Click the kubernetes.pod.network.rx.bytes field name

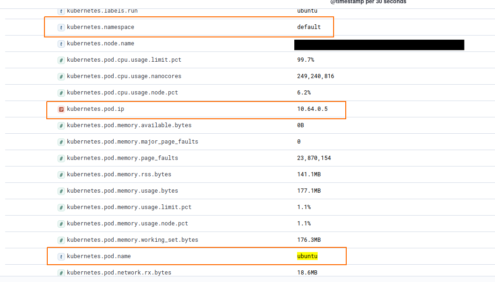[x=119, y=273]
